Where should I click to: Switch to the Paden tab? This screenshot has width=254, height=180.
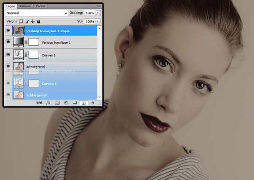pyautogui.click(x=40, y=6)
